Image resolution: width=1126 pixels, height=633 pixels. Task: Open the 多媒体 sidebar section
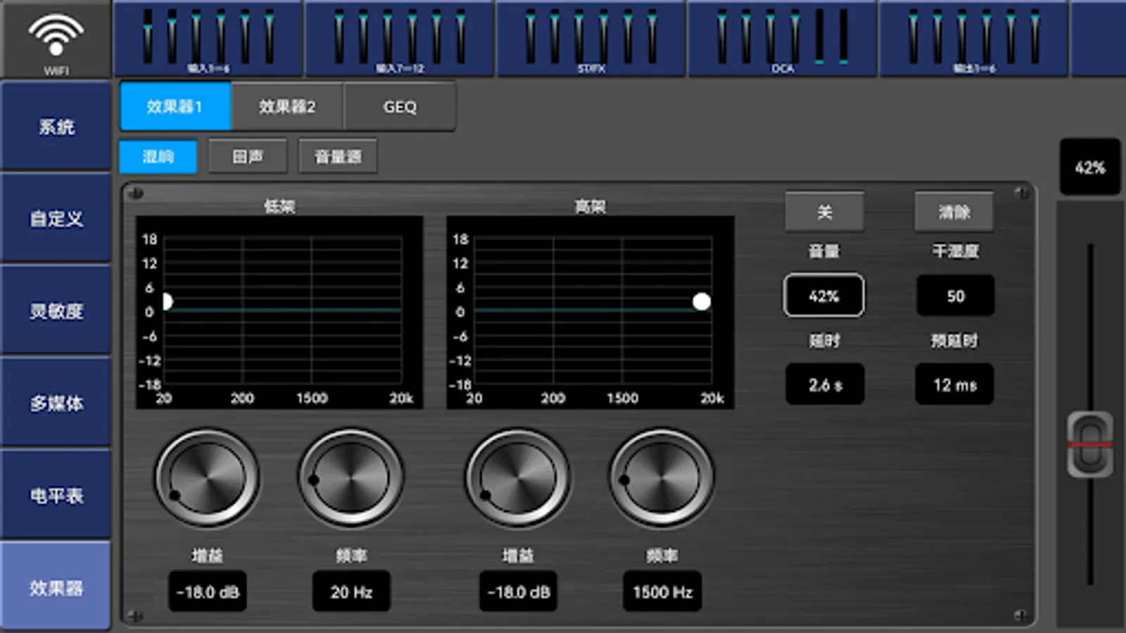56,403
